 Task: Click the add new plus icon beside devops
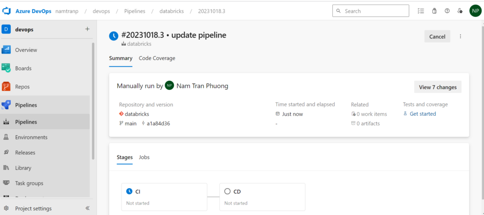coord(87,29)
